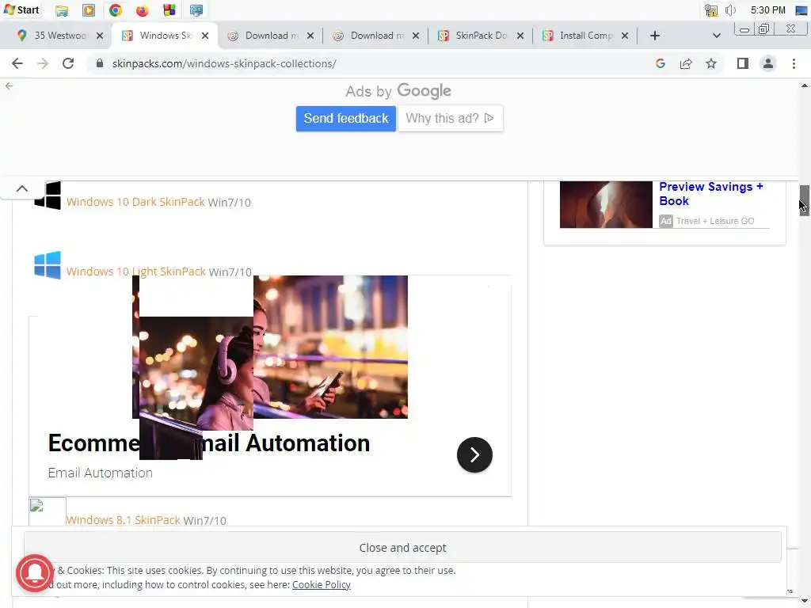This screenshot has width=811, height=608.
Task: Click the page scrollbar thumb
Action: point(804,200)
